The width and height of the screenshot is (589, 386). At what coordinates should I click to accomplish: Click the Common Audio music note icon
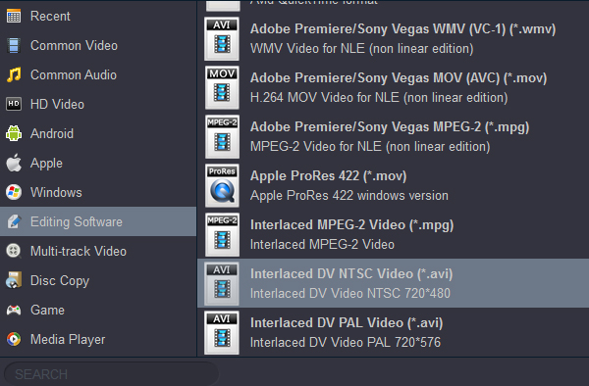(x=14, y=75)
